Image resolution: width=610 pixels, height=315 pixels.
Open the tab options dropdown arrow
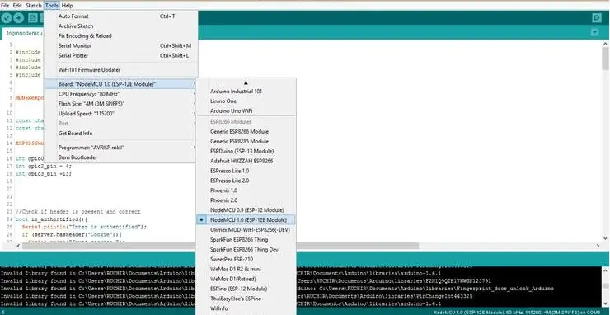point(594,32)
